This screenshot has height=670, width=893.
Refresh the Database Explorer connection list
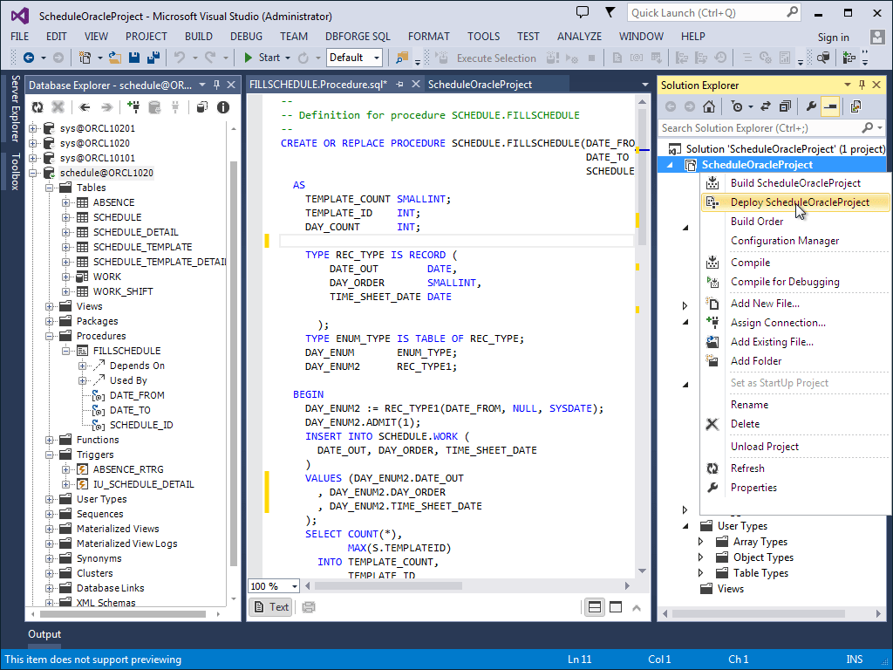37,107
